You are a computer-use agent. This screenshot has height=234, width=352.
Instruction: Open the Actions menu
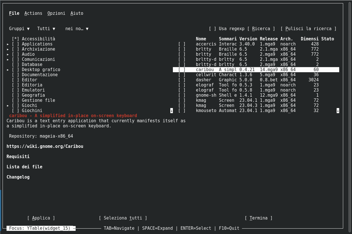coord(33,13)
